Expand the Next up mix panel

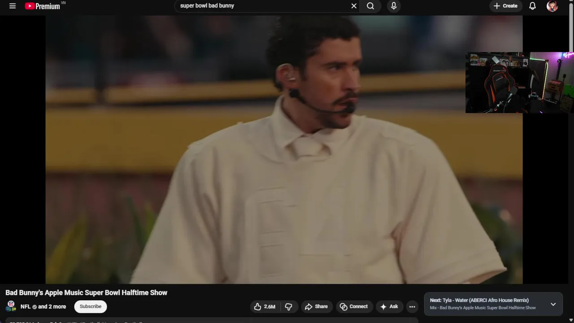(x=553, y=304)
